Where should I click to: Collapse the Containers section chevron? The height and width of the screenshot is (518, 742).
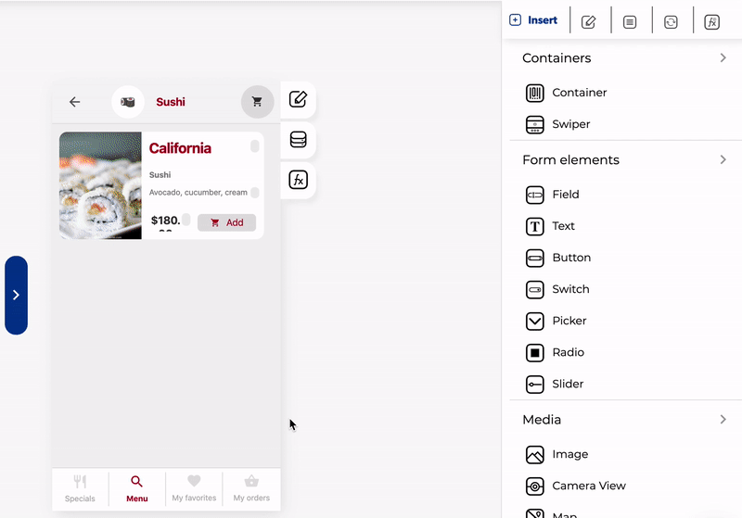coord(723,57)
